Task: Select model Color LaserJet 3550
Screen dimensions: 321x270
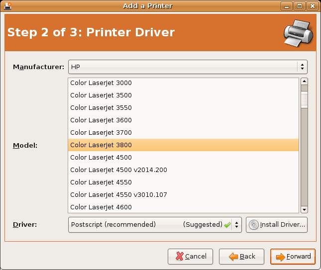Action: coord(184,108)
